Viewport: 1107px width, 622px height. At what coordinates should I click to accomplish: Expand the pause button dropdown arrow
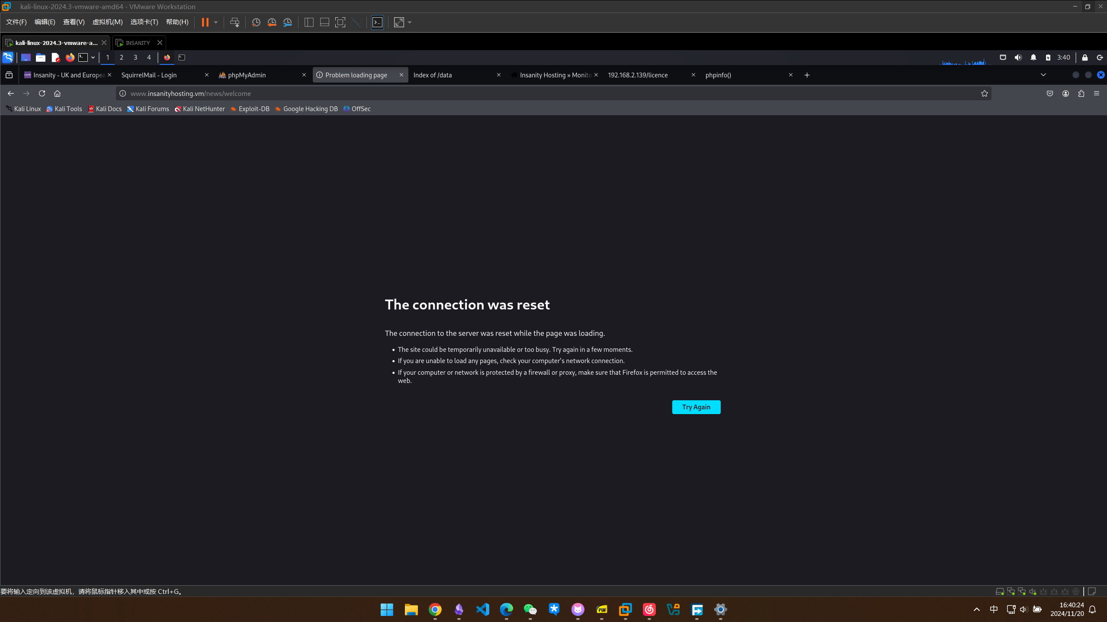tap(216, 22)
